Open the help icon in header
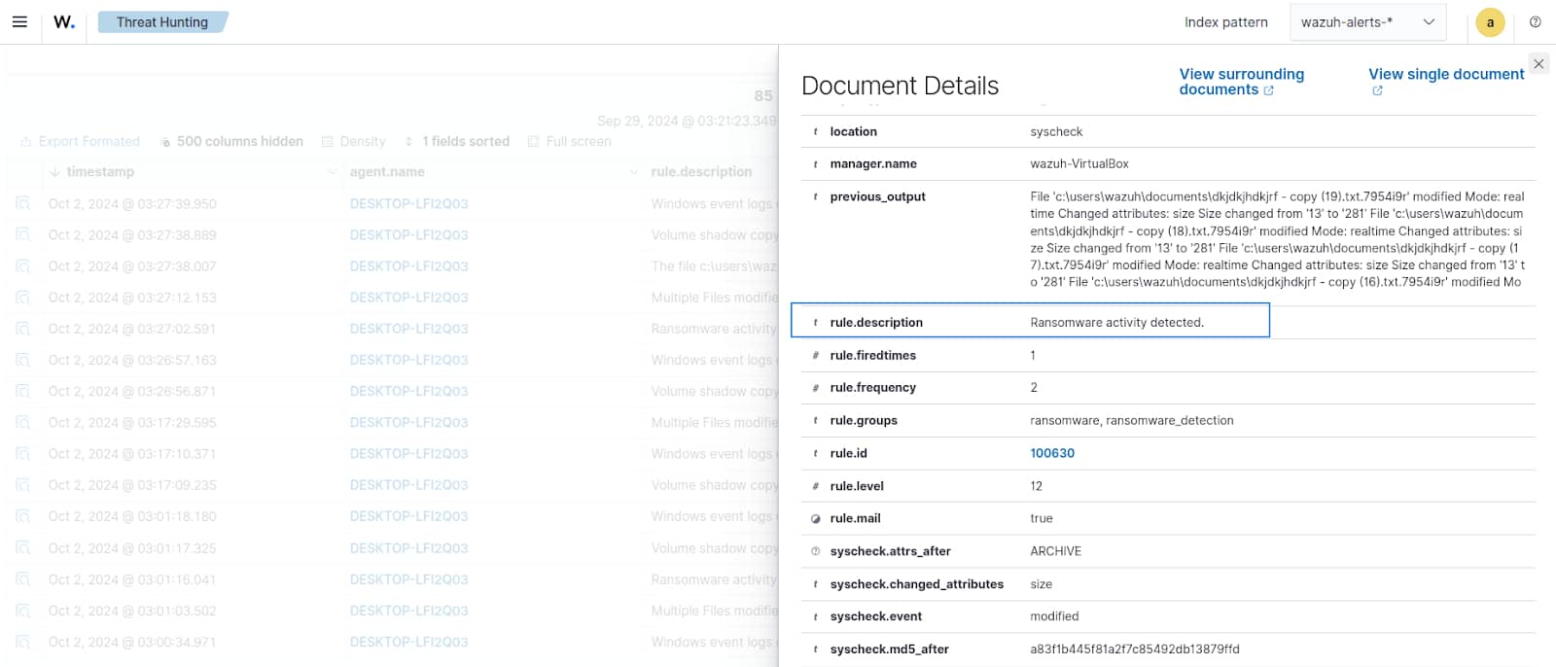The height and width of the screenshot is (667, 1556). pyautogui.click(x=1536, y=21)
